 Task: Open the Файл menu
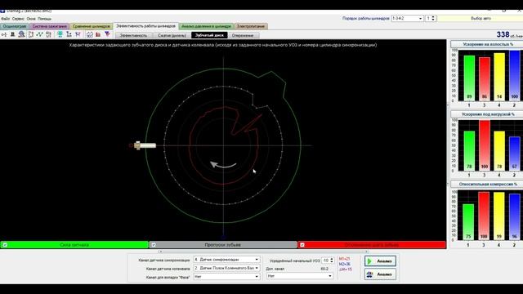(6, 19)
